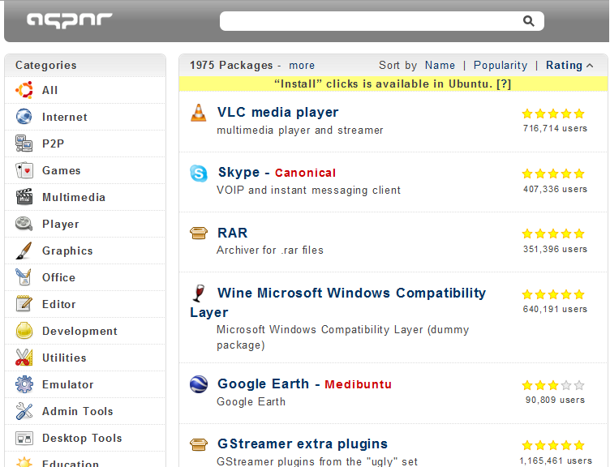This screenshot has height=467, width=610.
Task: Click the Wine glass package icon
Action: 199,293
